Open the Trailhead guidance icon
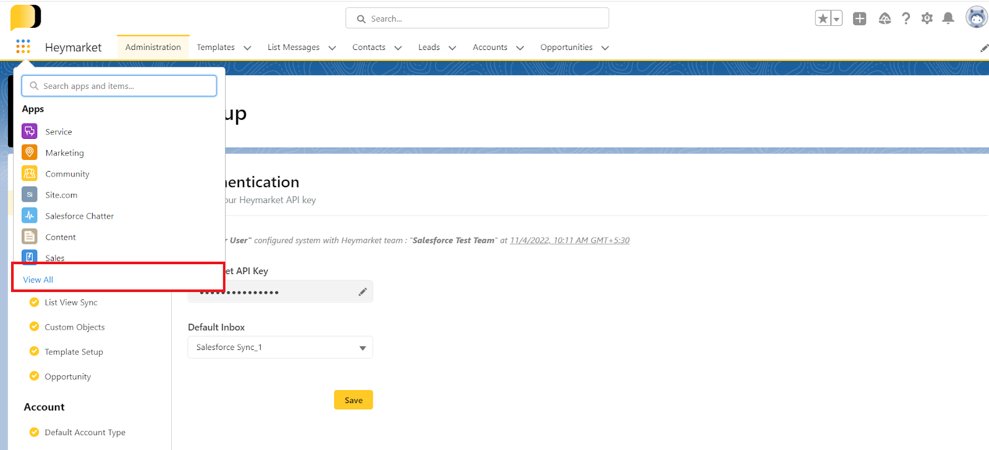The height and width of the screenshot is (450, 989). click(885, 19)
